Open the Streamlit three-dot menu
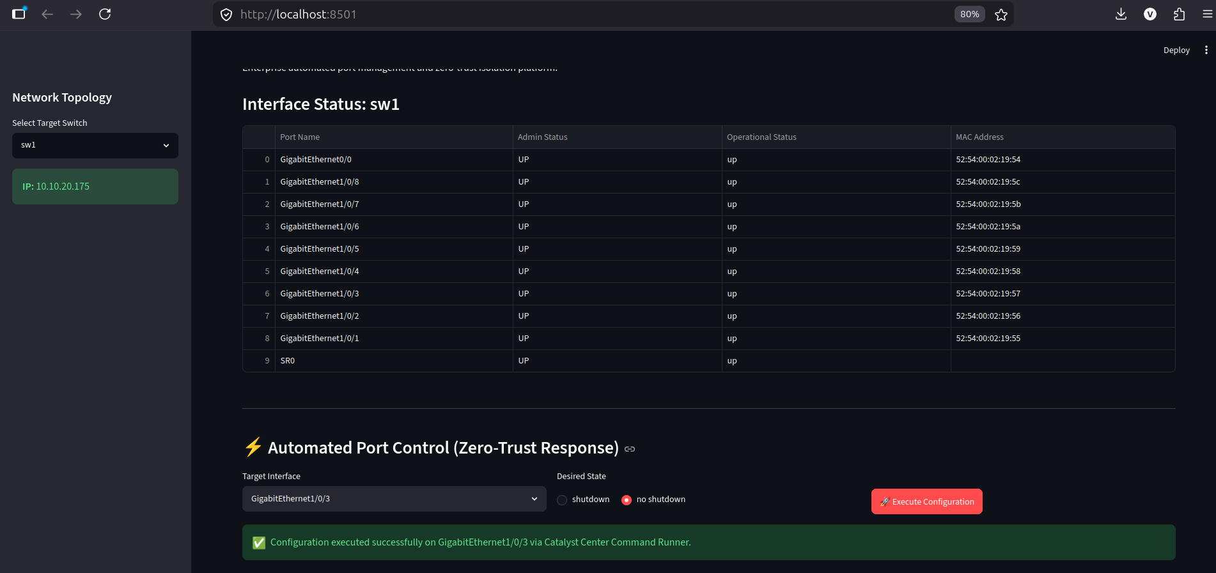This screenshot has height=573, width=1216. [x=1206, y=50]
